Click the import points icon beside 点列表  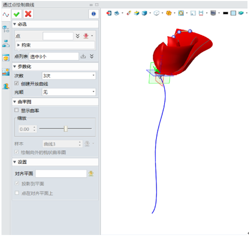click(83, 56)
